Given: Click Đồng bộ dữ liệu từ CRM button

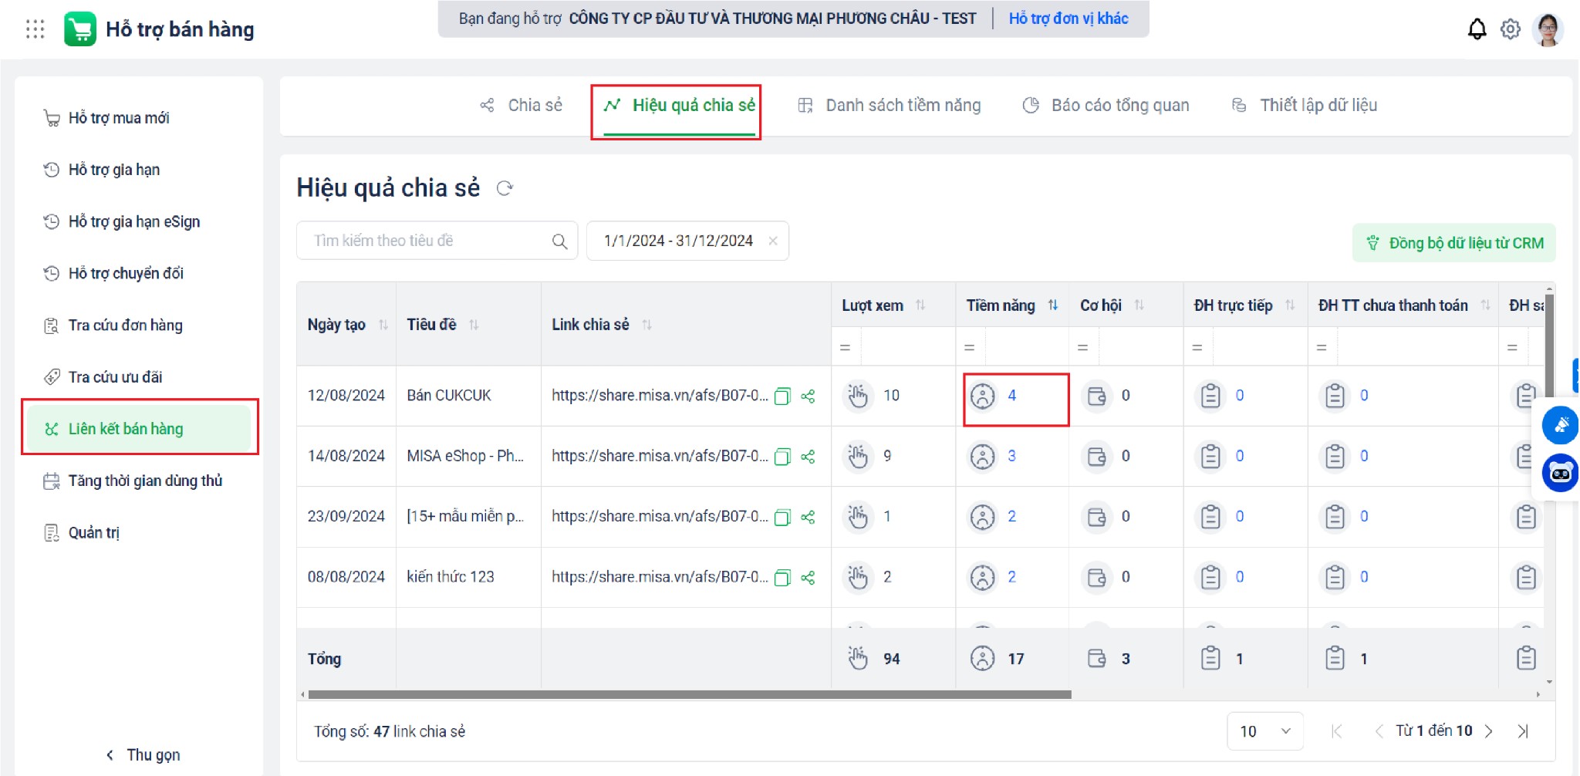Looking at the screenshot, I should (x=1453, y=243).
